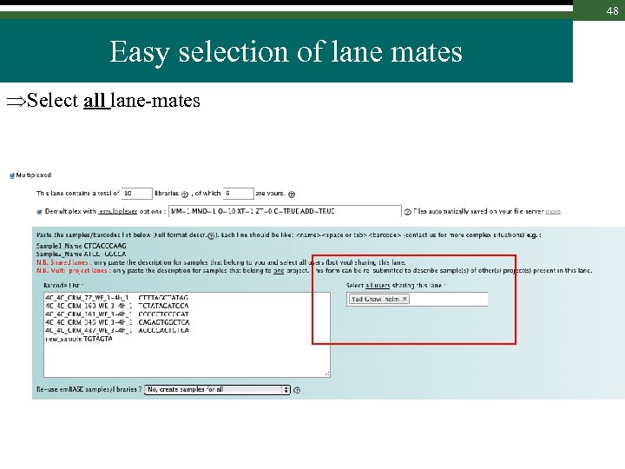Open the full format description help icon
This screenshot has height=469, width=625.
coord(211,235)
